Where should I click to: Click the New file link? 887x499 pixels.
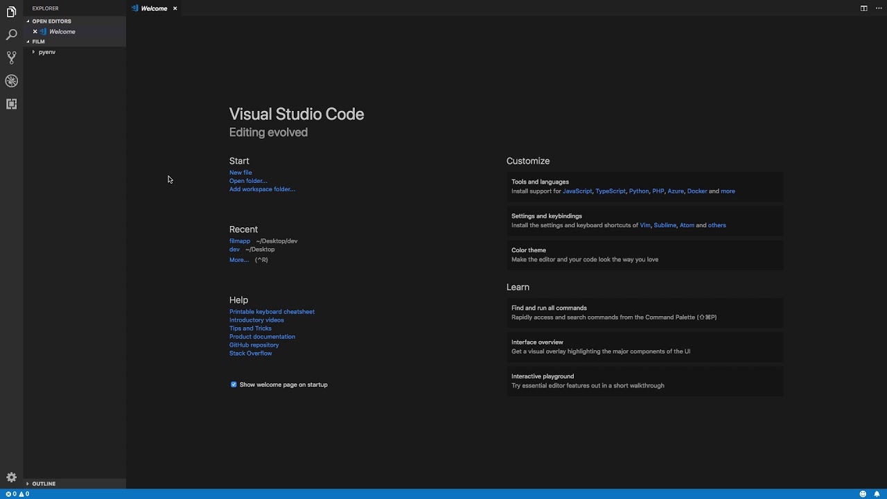click(240, 173)
